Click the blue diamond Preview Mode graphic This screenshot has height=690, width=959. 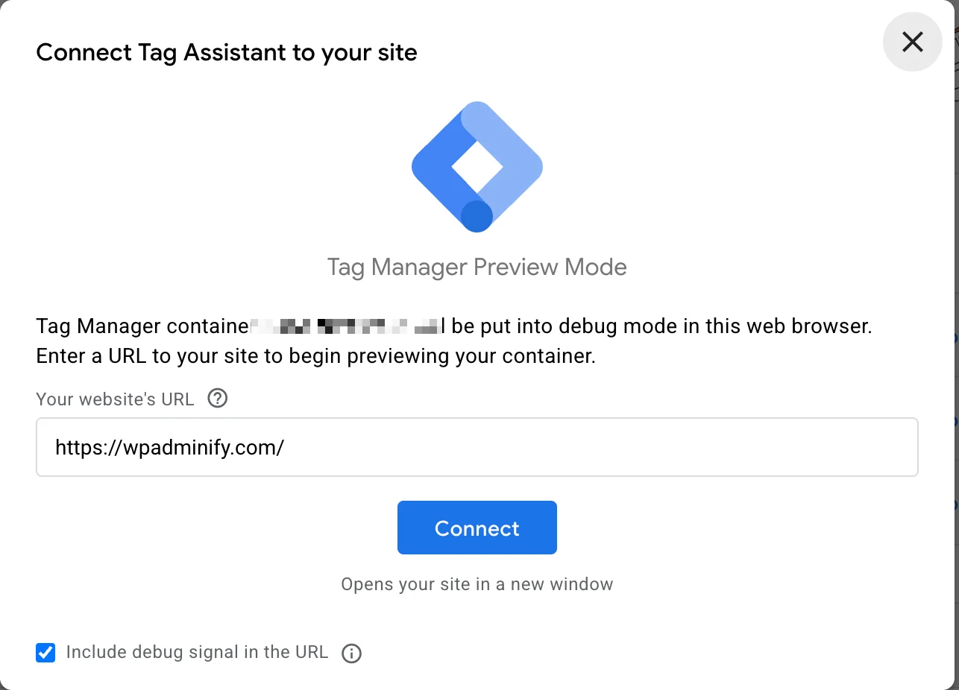(477, 166)
